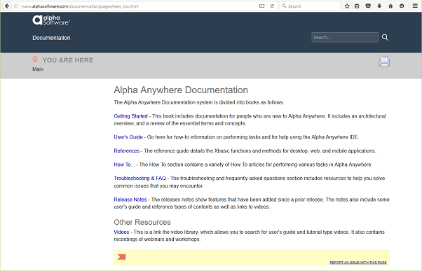Click the Other Resources heading
422x271 pixels.
pos(142,222)
